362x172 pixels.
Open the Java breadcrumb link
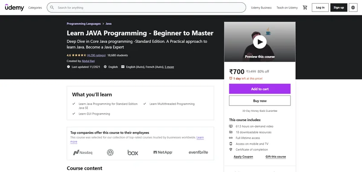109,24
